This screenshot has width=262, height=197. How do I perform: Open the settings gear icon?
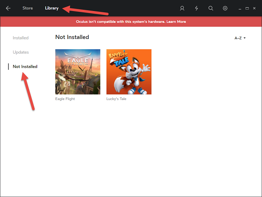225,8
